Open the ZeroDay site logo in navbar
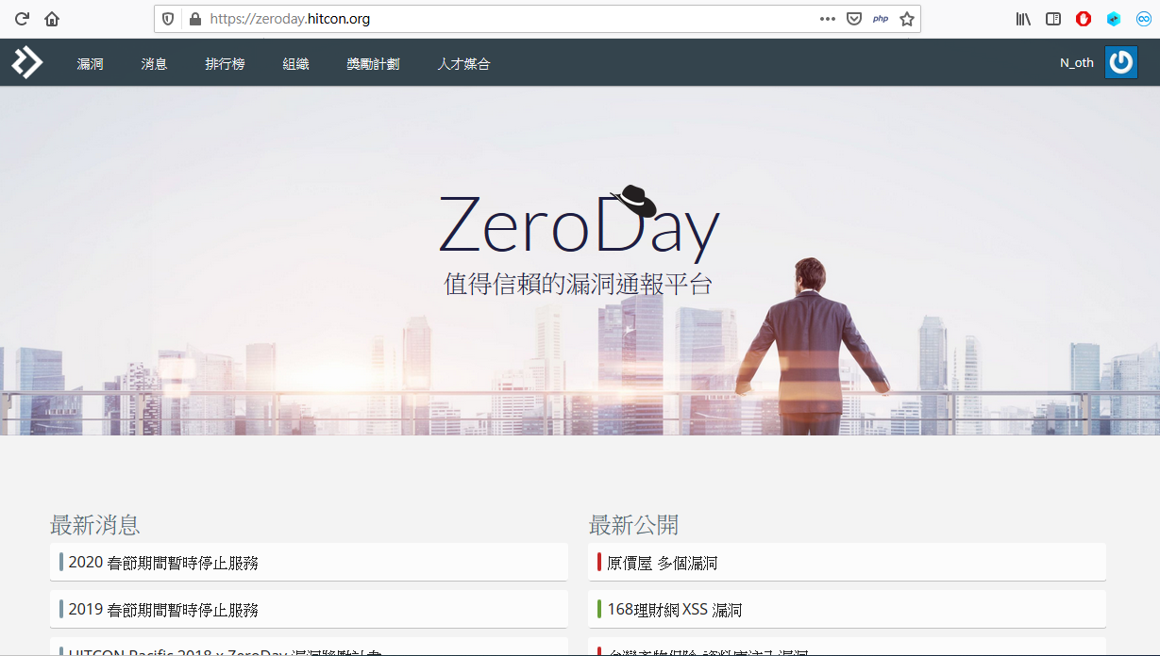Screen dimensions: 1160x656 point(27,62)
